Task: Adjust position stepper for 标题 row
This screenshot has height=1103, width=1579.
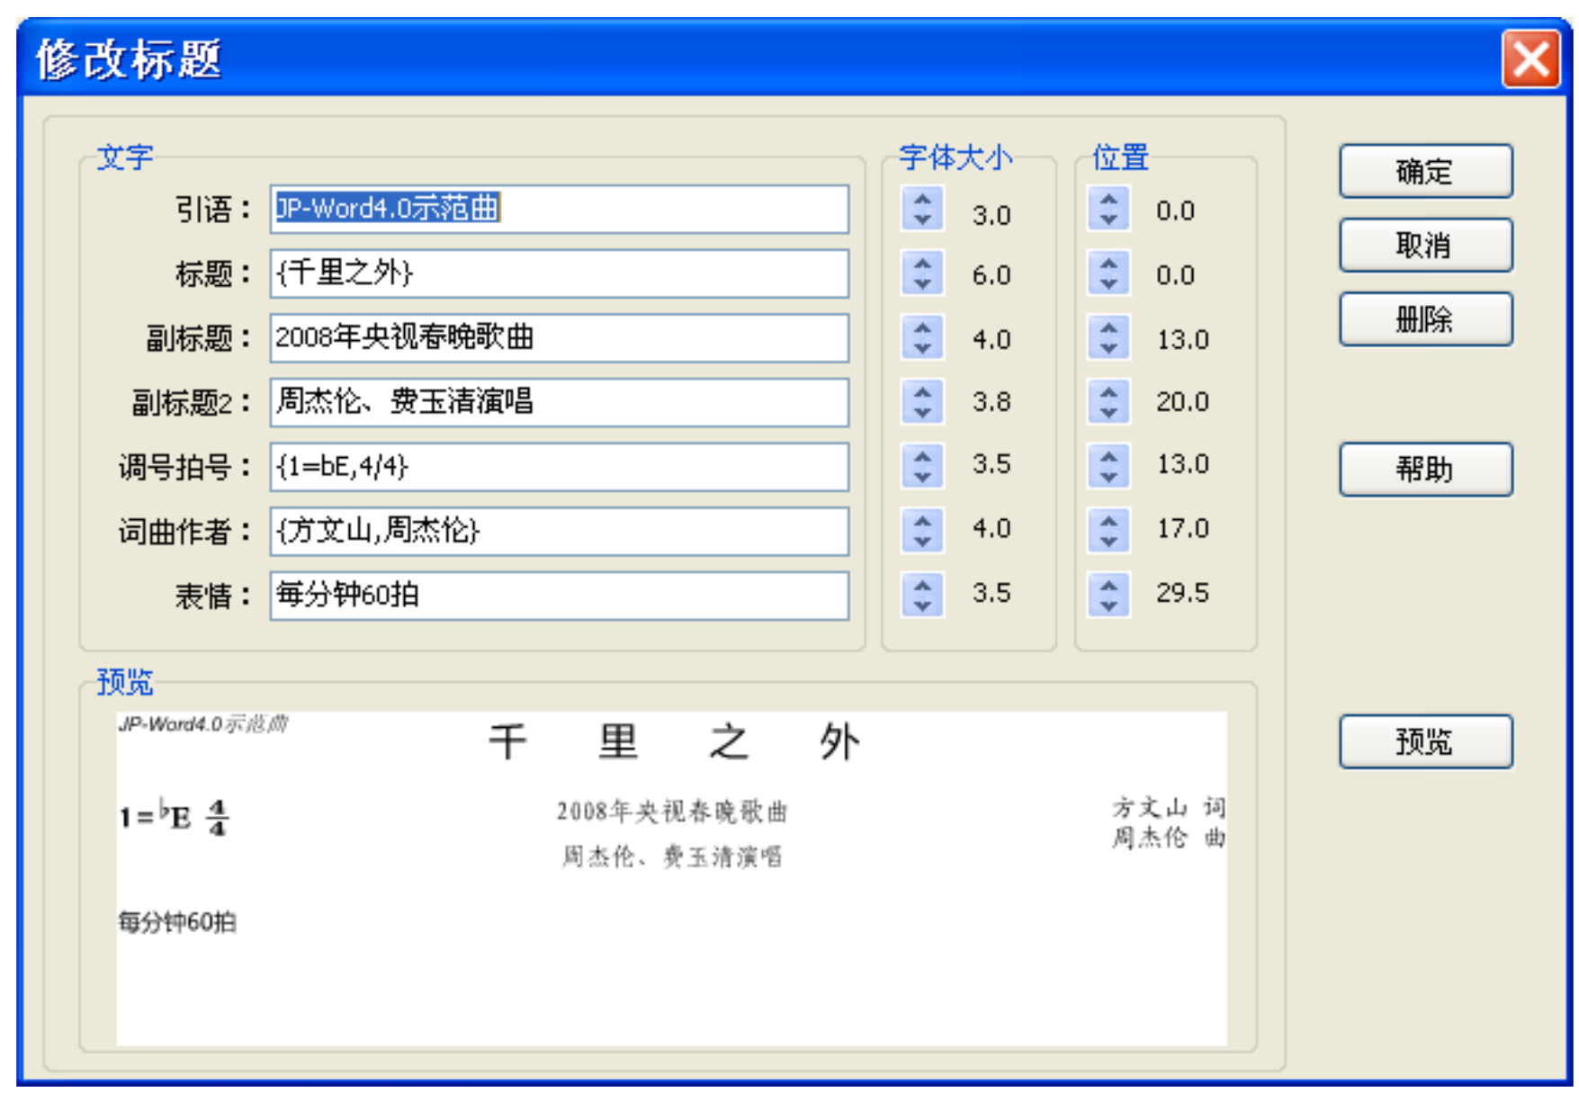Action: pyautogui.click(x=1108, y=274)
